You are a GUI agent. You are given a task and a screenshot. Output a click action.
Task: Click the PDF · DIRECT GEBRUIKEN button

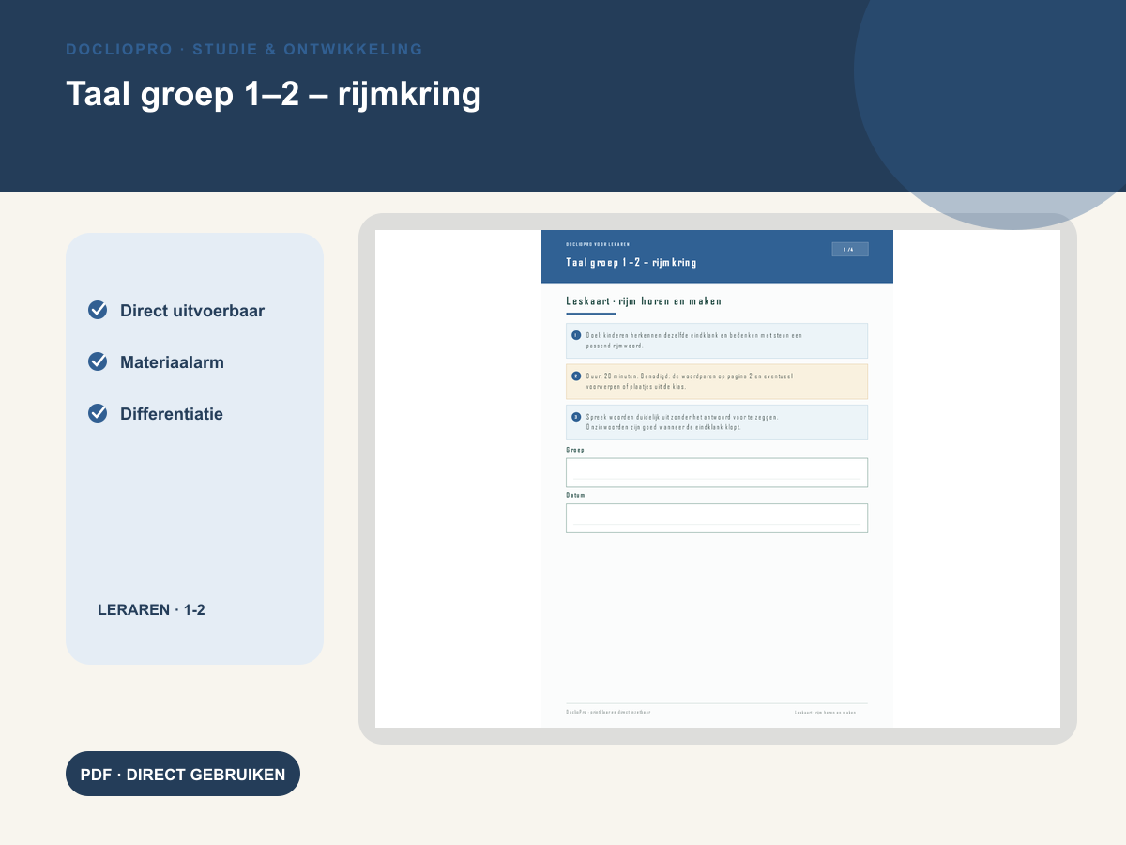183,774
